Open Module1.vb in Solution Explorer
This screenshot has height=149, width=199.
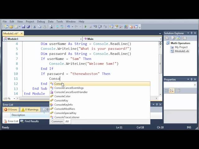coord(182,51)
